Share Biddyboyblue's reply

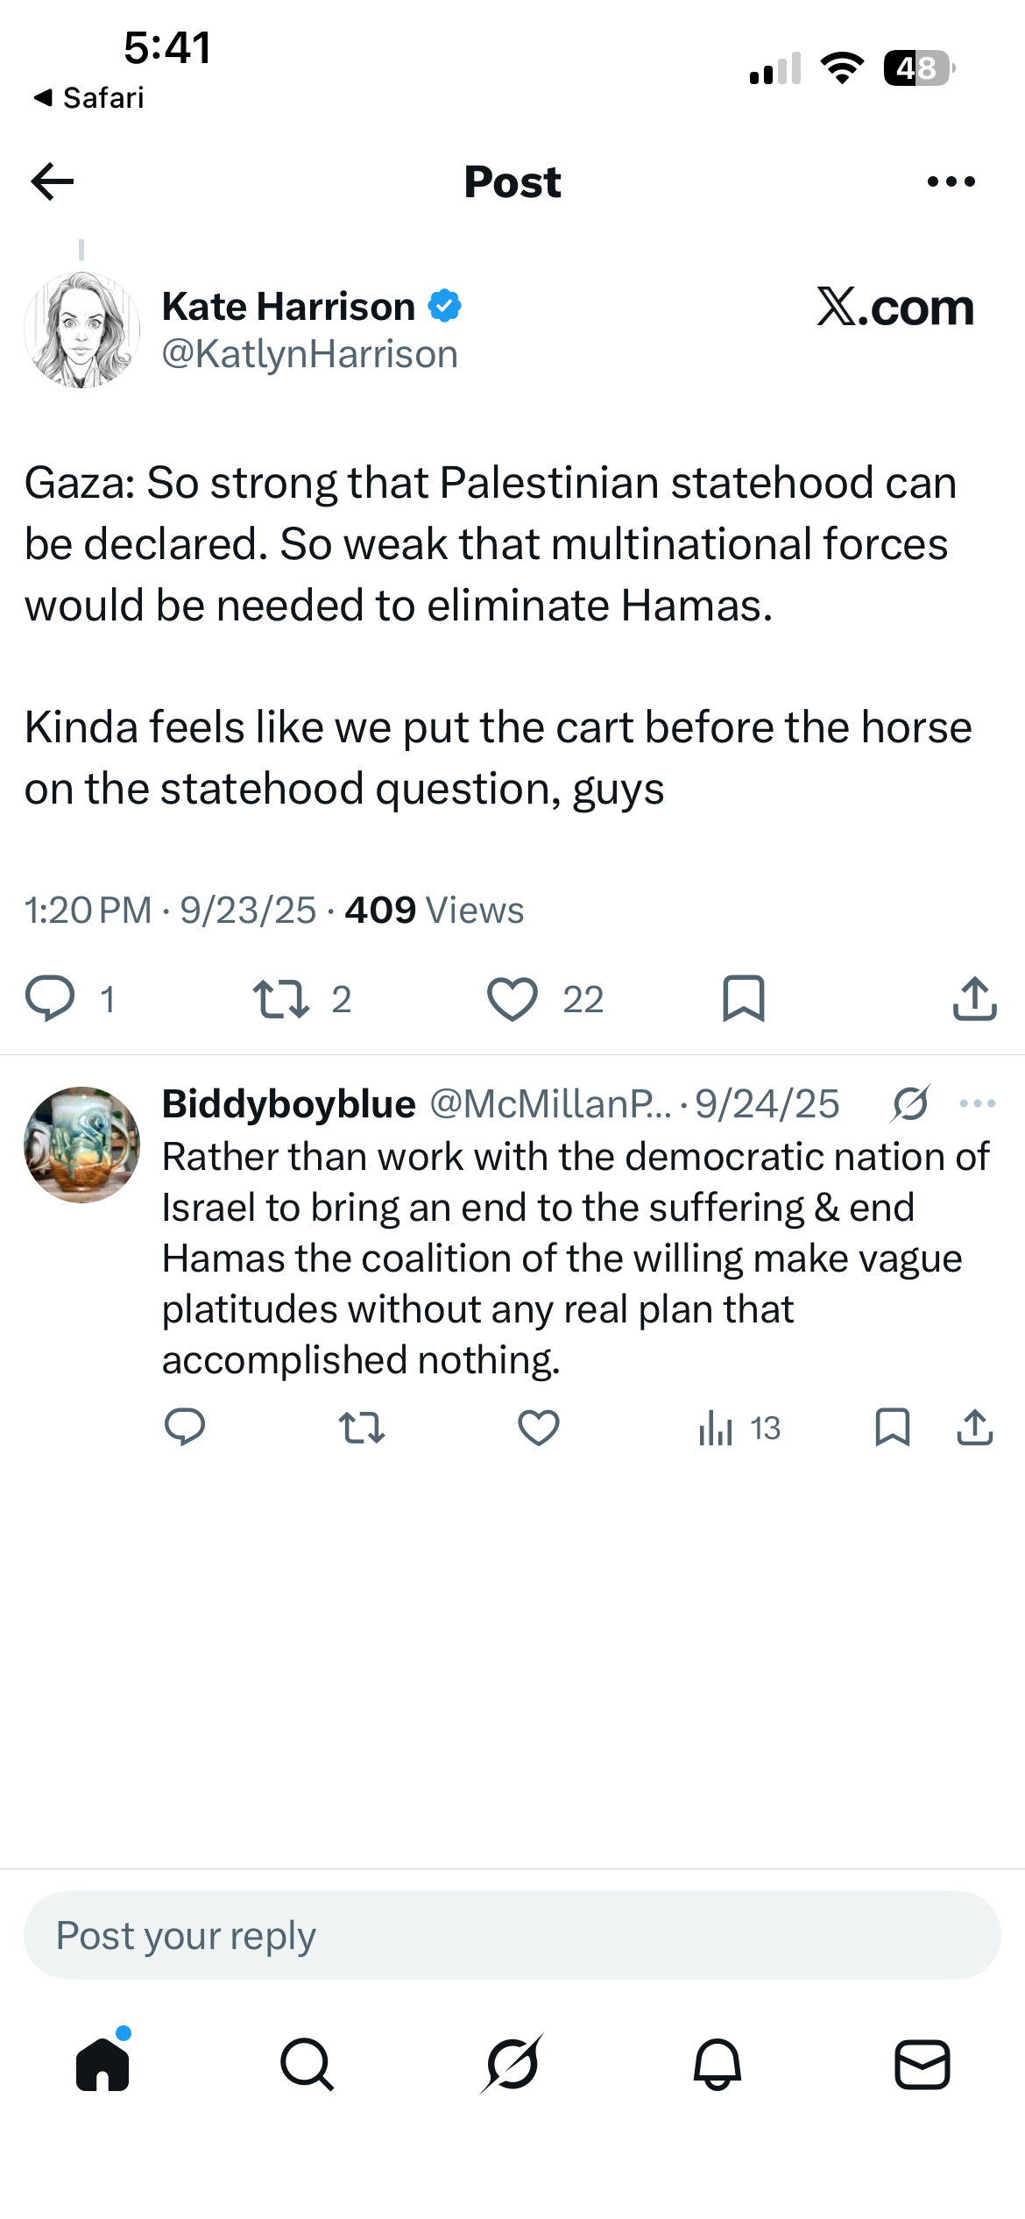974,1427
